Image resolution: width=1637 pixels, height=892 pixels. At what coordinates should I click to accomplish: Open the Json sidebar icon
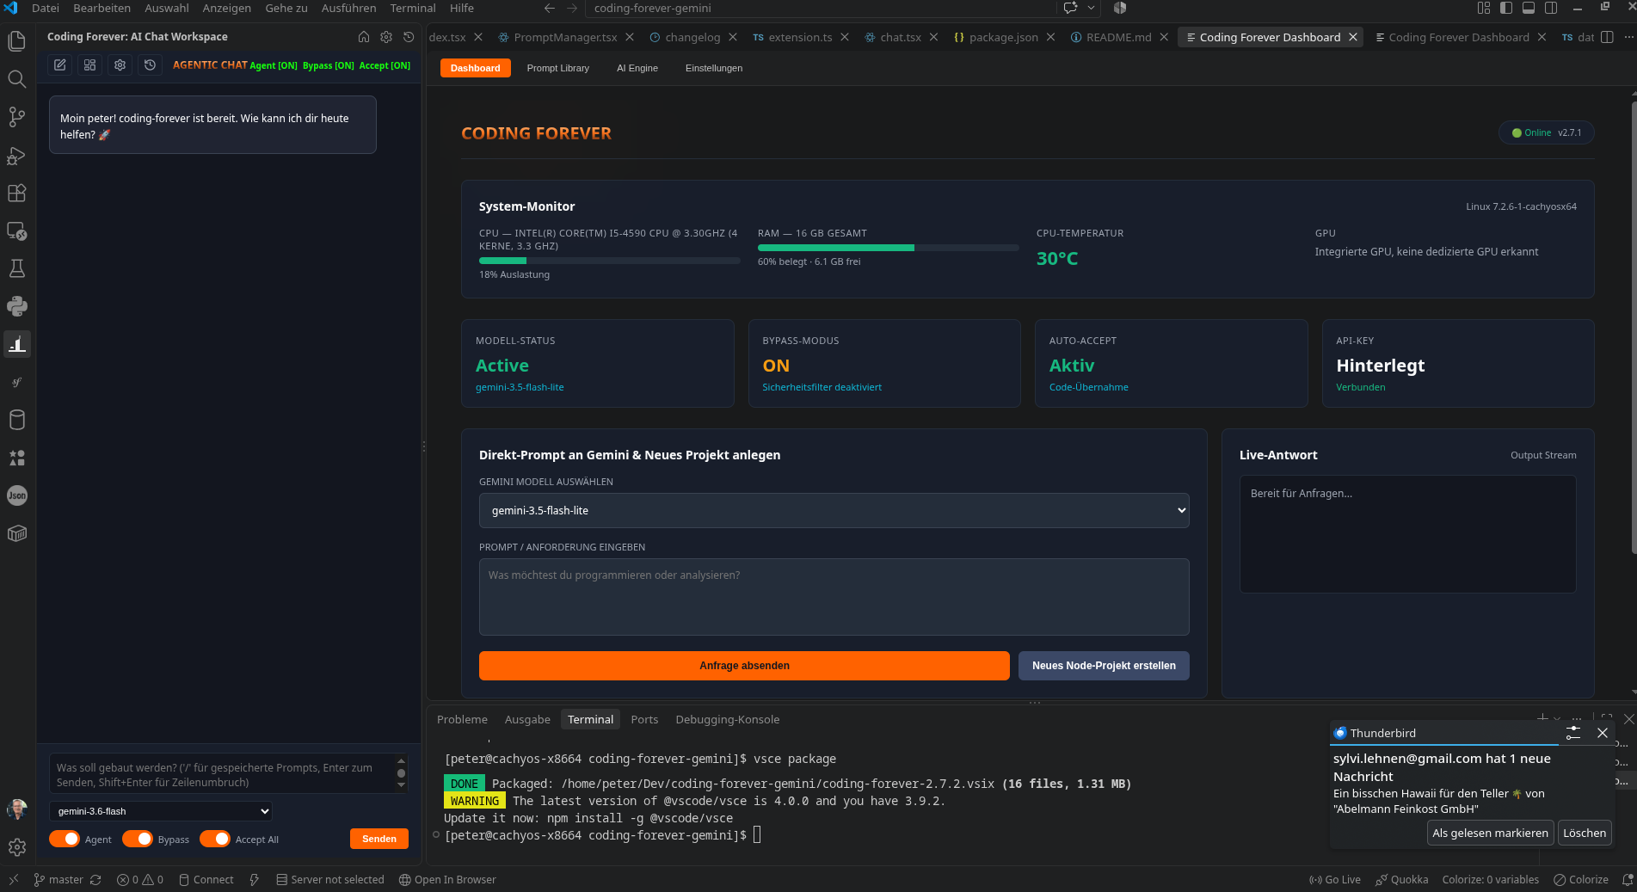coord(16,495)
